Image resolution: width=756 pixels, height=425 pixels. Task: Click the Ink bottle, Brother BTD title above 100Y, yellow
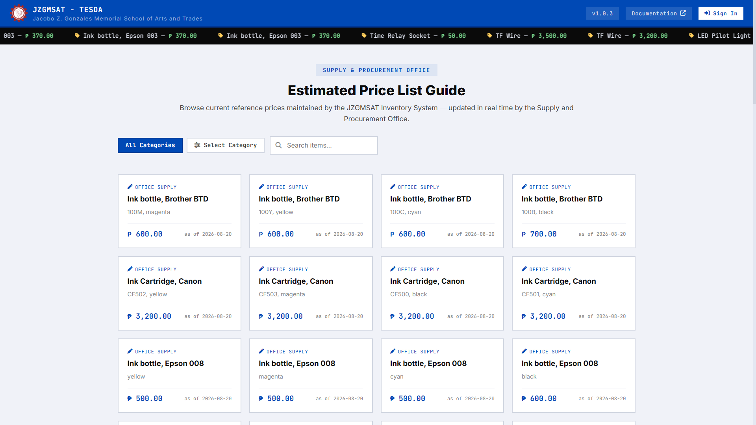299,199
